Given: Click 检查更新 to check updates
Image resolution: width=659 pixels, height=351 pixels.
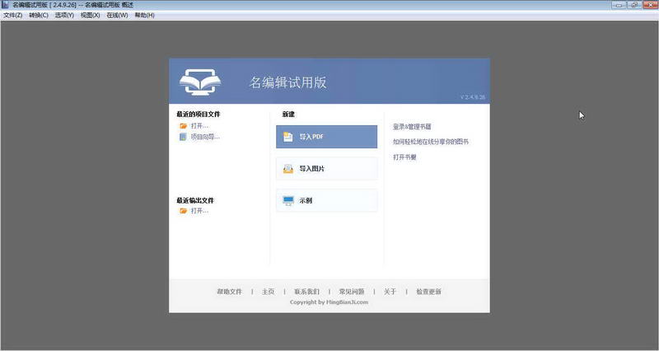Looking at the screenshot, I should 428,292.
